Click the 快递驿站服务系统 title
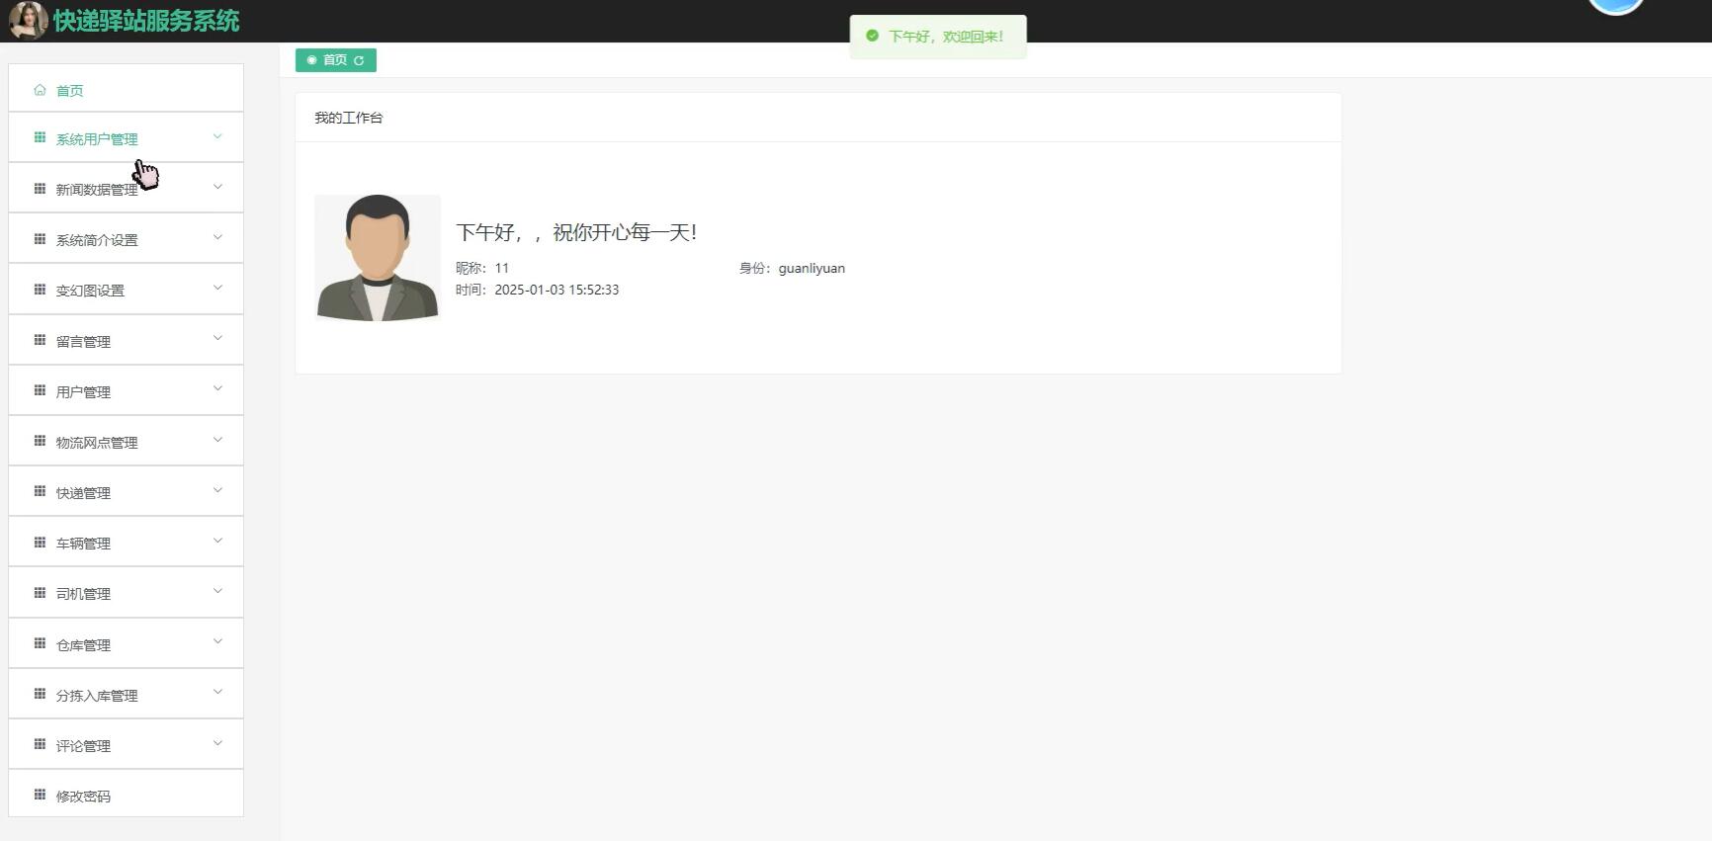 (146, 21)
